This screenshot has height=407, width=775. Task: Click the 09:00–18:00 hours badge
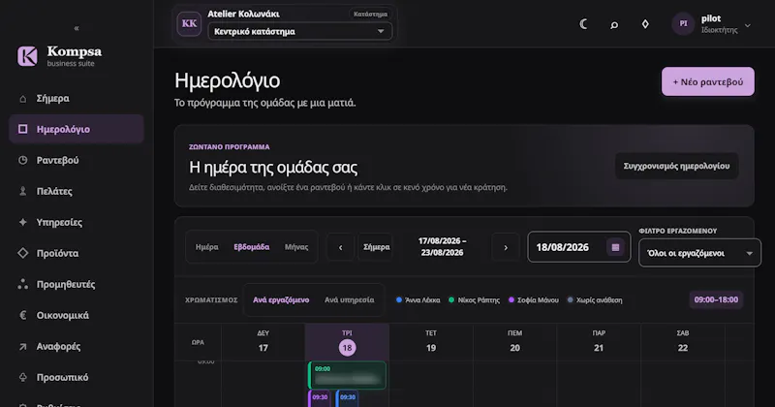click(x=716, y=299)
